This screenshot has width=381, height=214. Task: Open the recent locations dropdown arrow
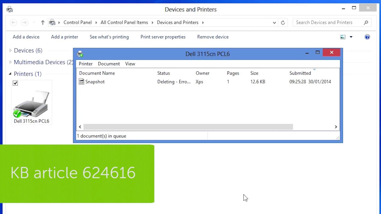pos(34,23)
